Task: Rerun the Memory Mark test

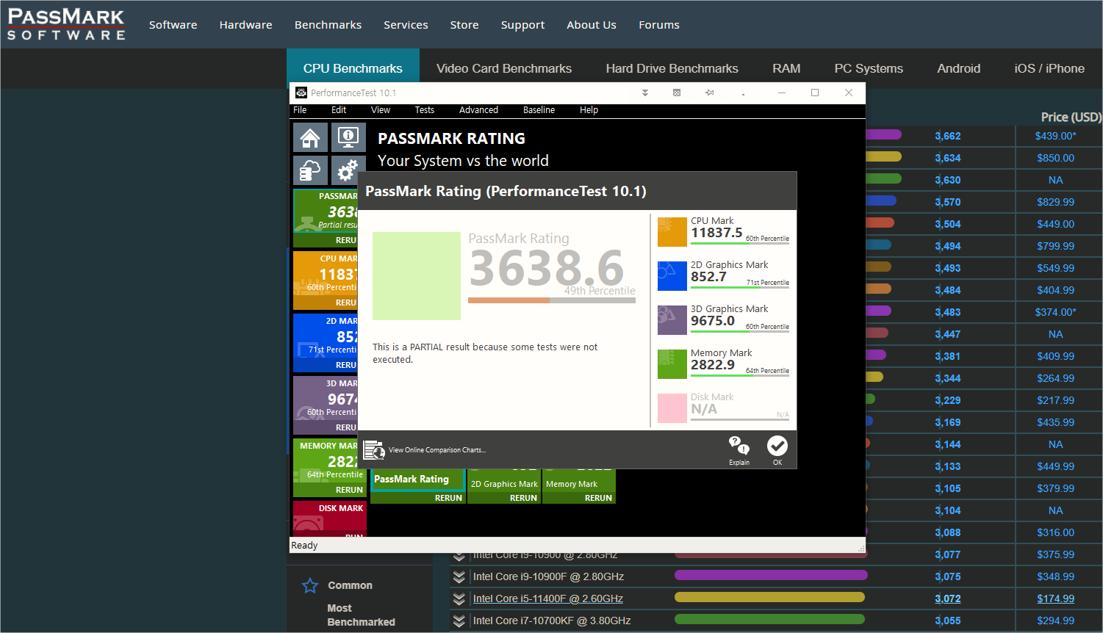Action: pyautogui.click(x=598, y=498)
